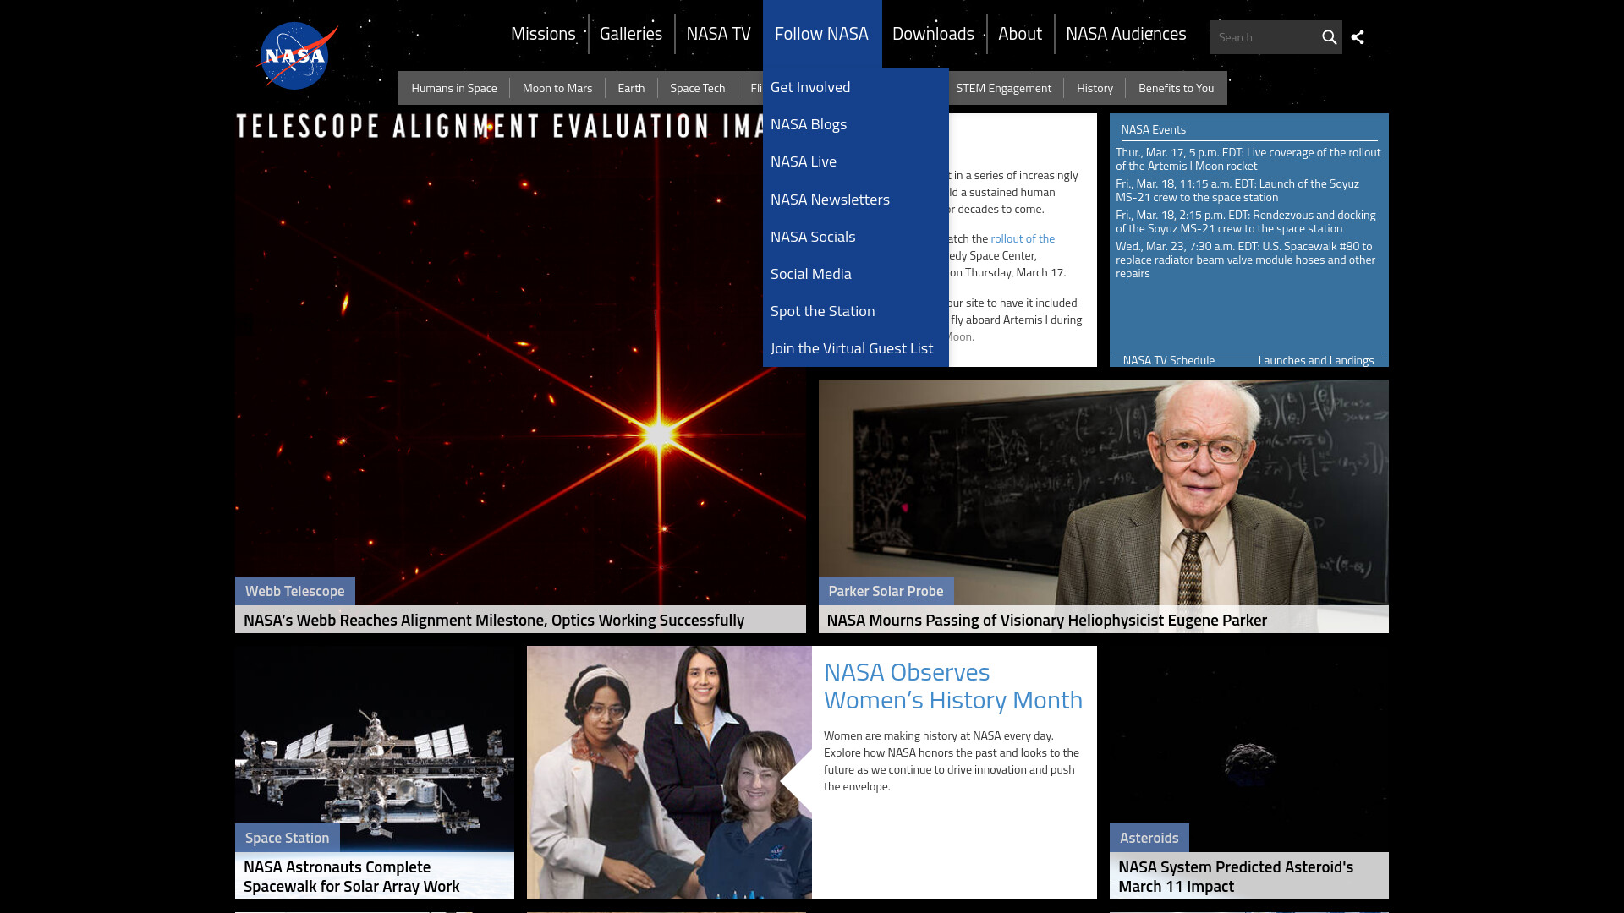The image size is (1624, 913).
Task: Open Soyuz MS-21 rendezvous and docking event
Action: pos(1245,221)
